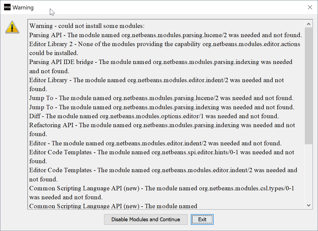318x231 pixels.
Task: Click the yellow warning triangle icon
Action: [x=12, y=27]
